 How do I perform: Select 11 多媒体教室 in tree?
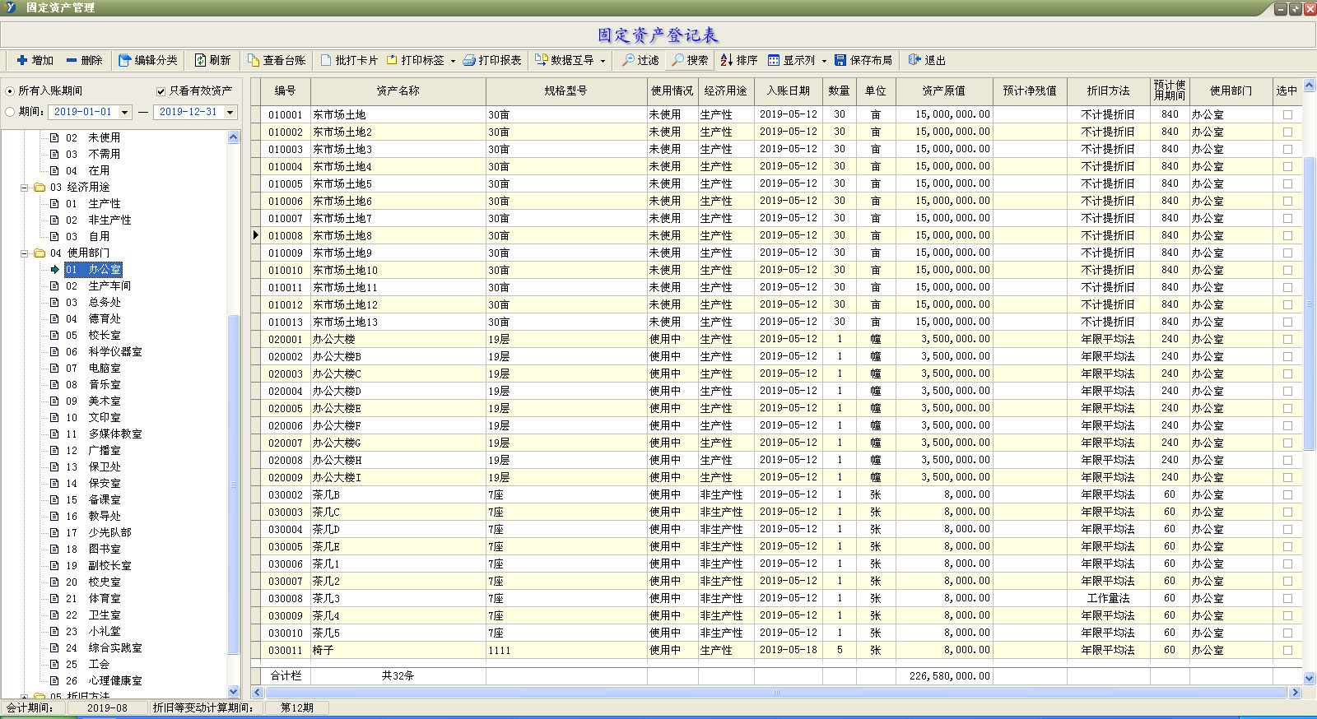pyautogui.click(x=104, y=434)
